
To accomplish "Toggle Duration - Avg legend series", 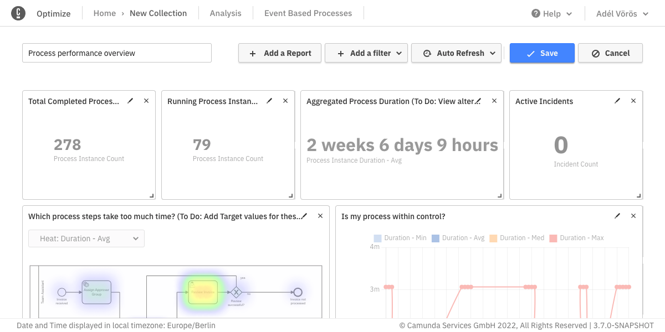I will [x=458, y=238].
